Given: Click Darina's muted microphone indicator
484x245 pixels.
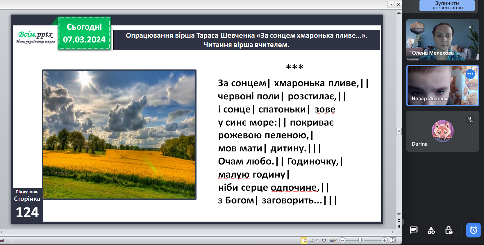Looking at the screenshot, I should (470, 120).
